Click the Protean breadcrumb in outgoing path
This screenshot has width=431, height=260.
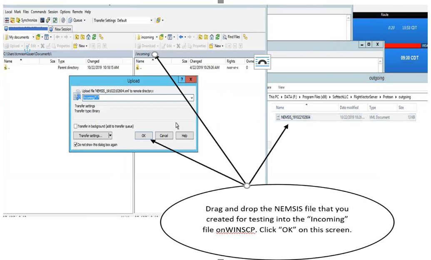(x=388, y=97)
